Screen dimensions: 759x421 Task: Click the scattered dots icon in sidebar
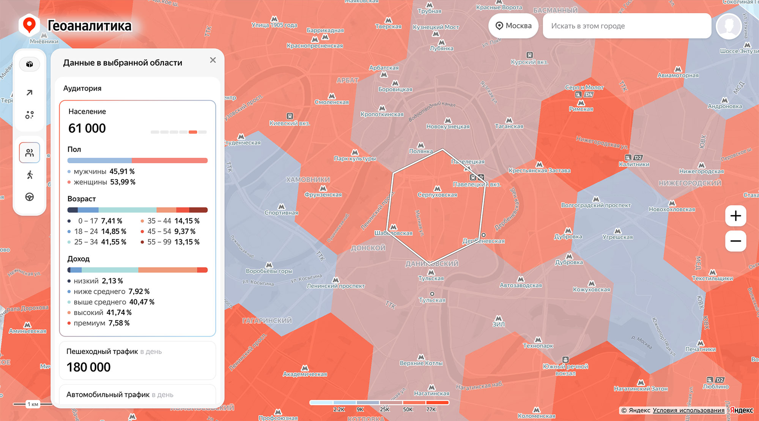coord(30,115)
